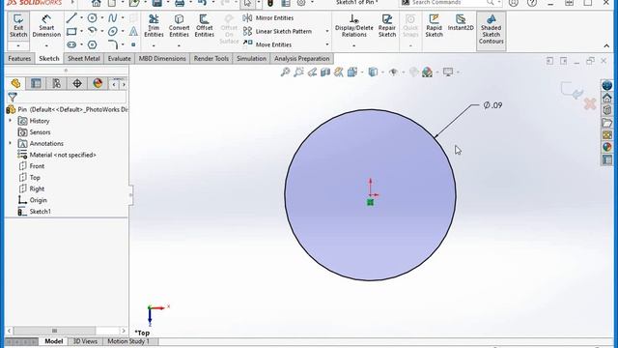Click Mirror Entities
This screenshot has width=618, height=348.
[268, 17]
